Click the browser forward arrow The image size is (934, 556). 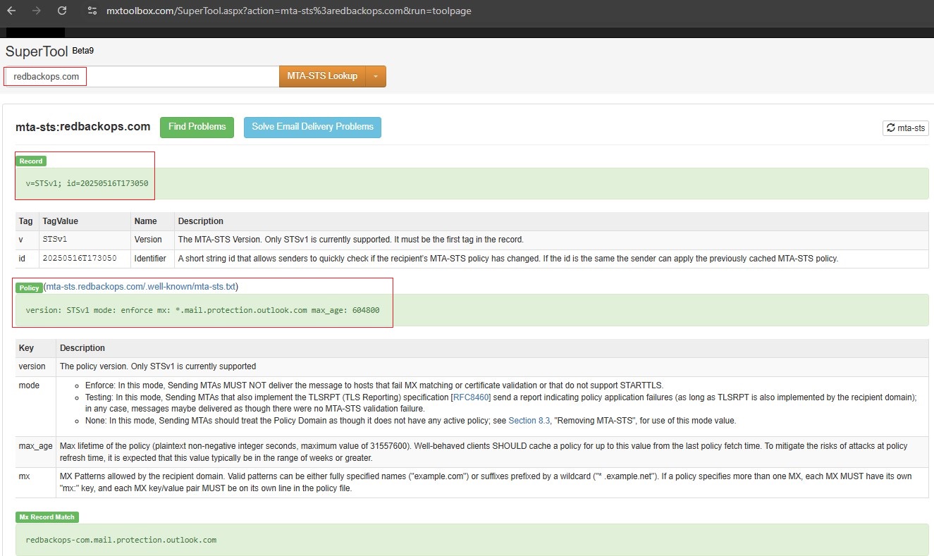pyautogui.click(x=37, y=11)
